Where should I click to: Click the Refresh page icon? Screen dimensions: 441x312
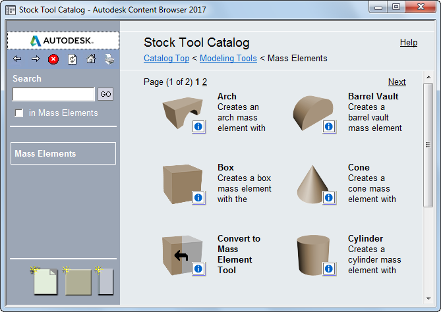[x=73, y=59]
